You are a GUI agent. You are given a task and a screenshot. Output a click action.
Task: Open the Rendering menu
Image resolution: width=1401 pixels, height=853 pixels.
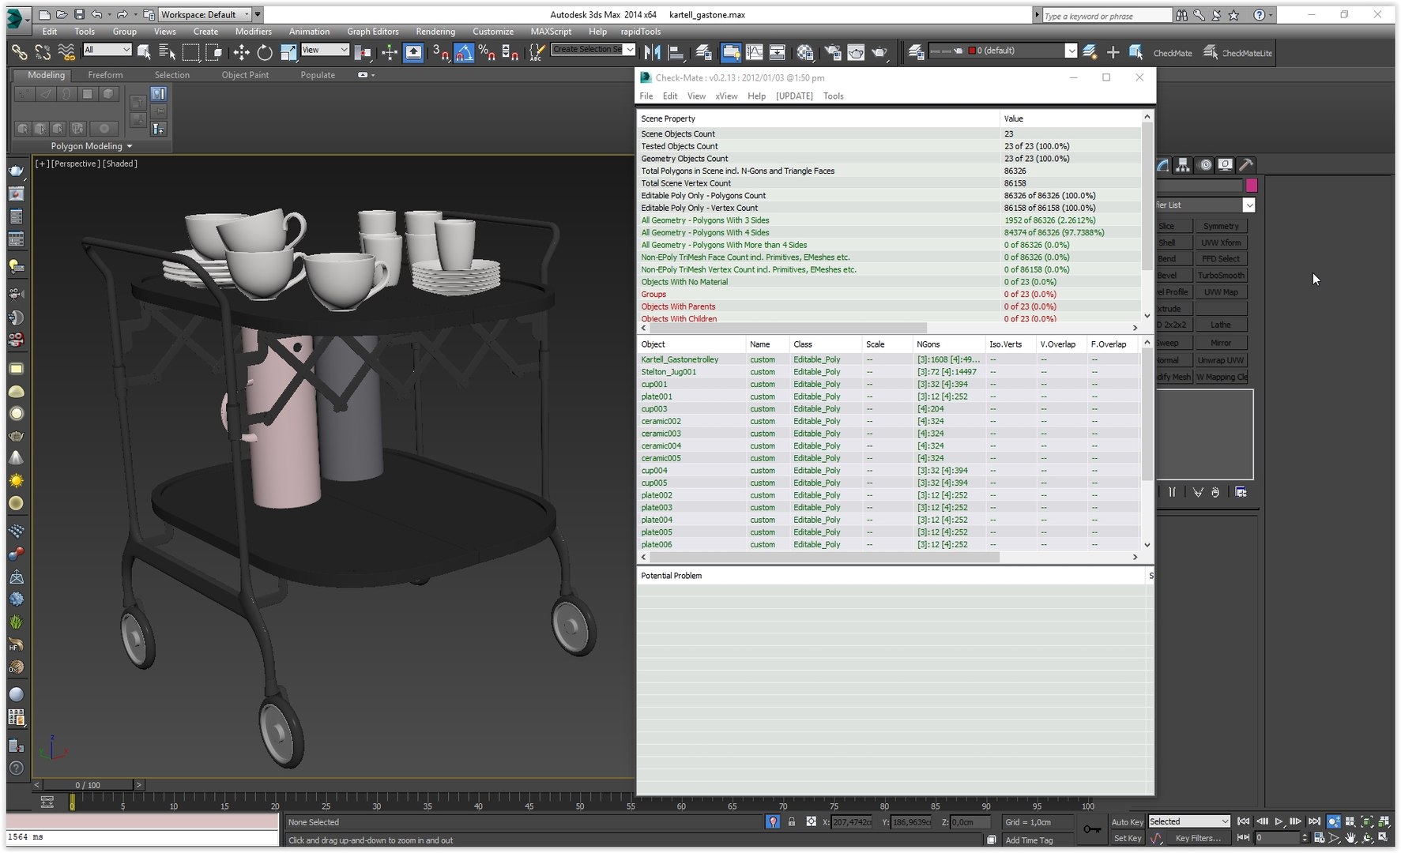[435, 32]
